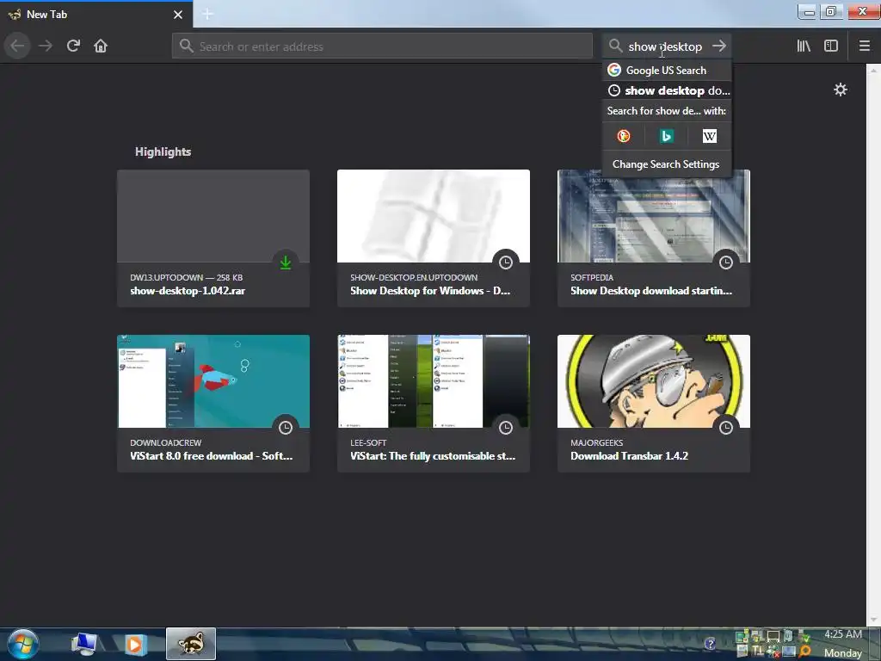Open the Library bookshelf icon
The width and height of the screenshot is (881, 661).
pyautogui.click(x=804, y=46)
